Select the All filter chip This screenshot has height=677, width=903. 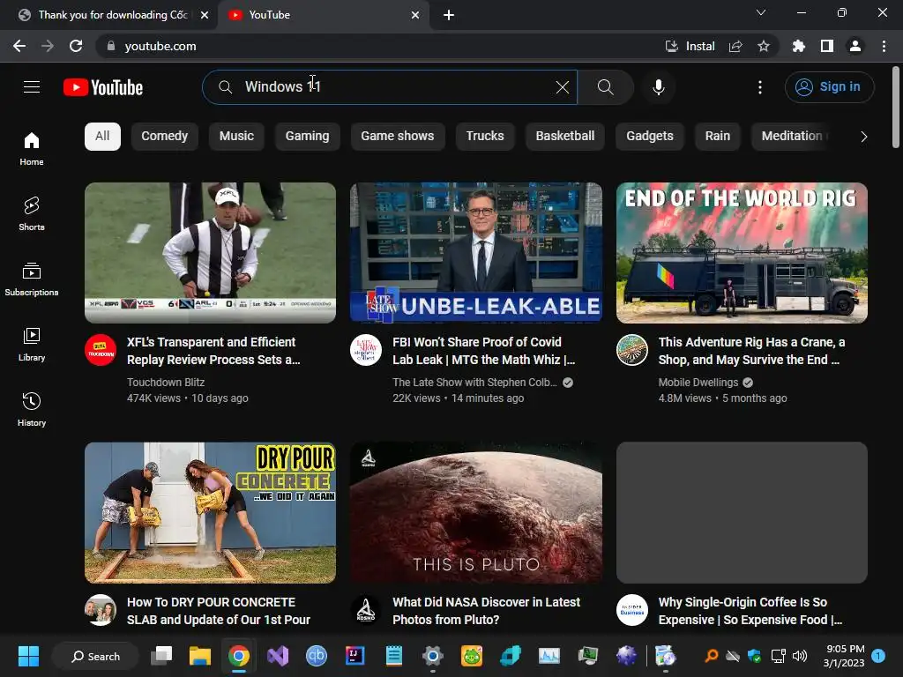(x=102, y=137)
